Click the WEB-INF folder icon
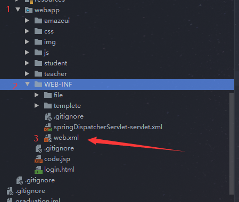 pyautogui.click(x=38, y=85)
